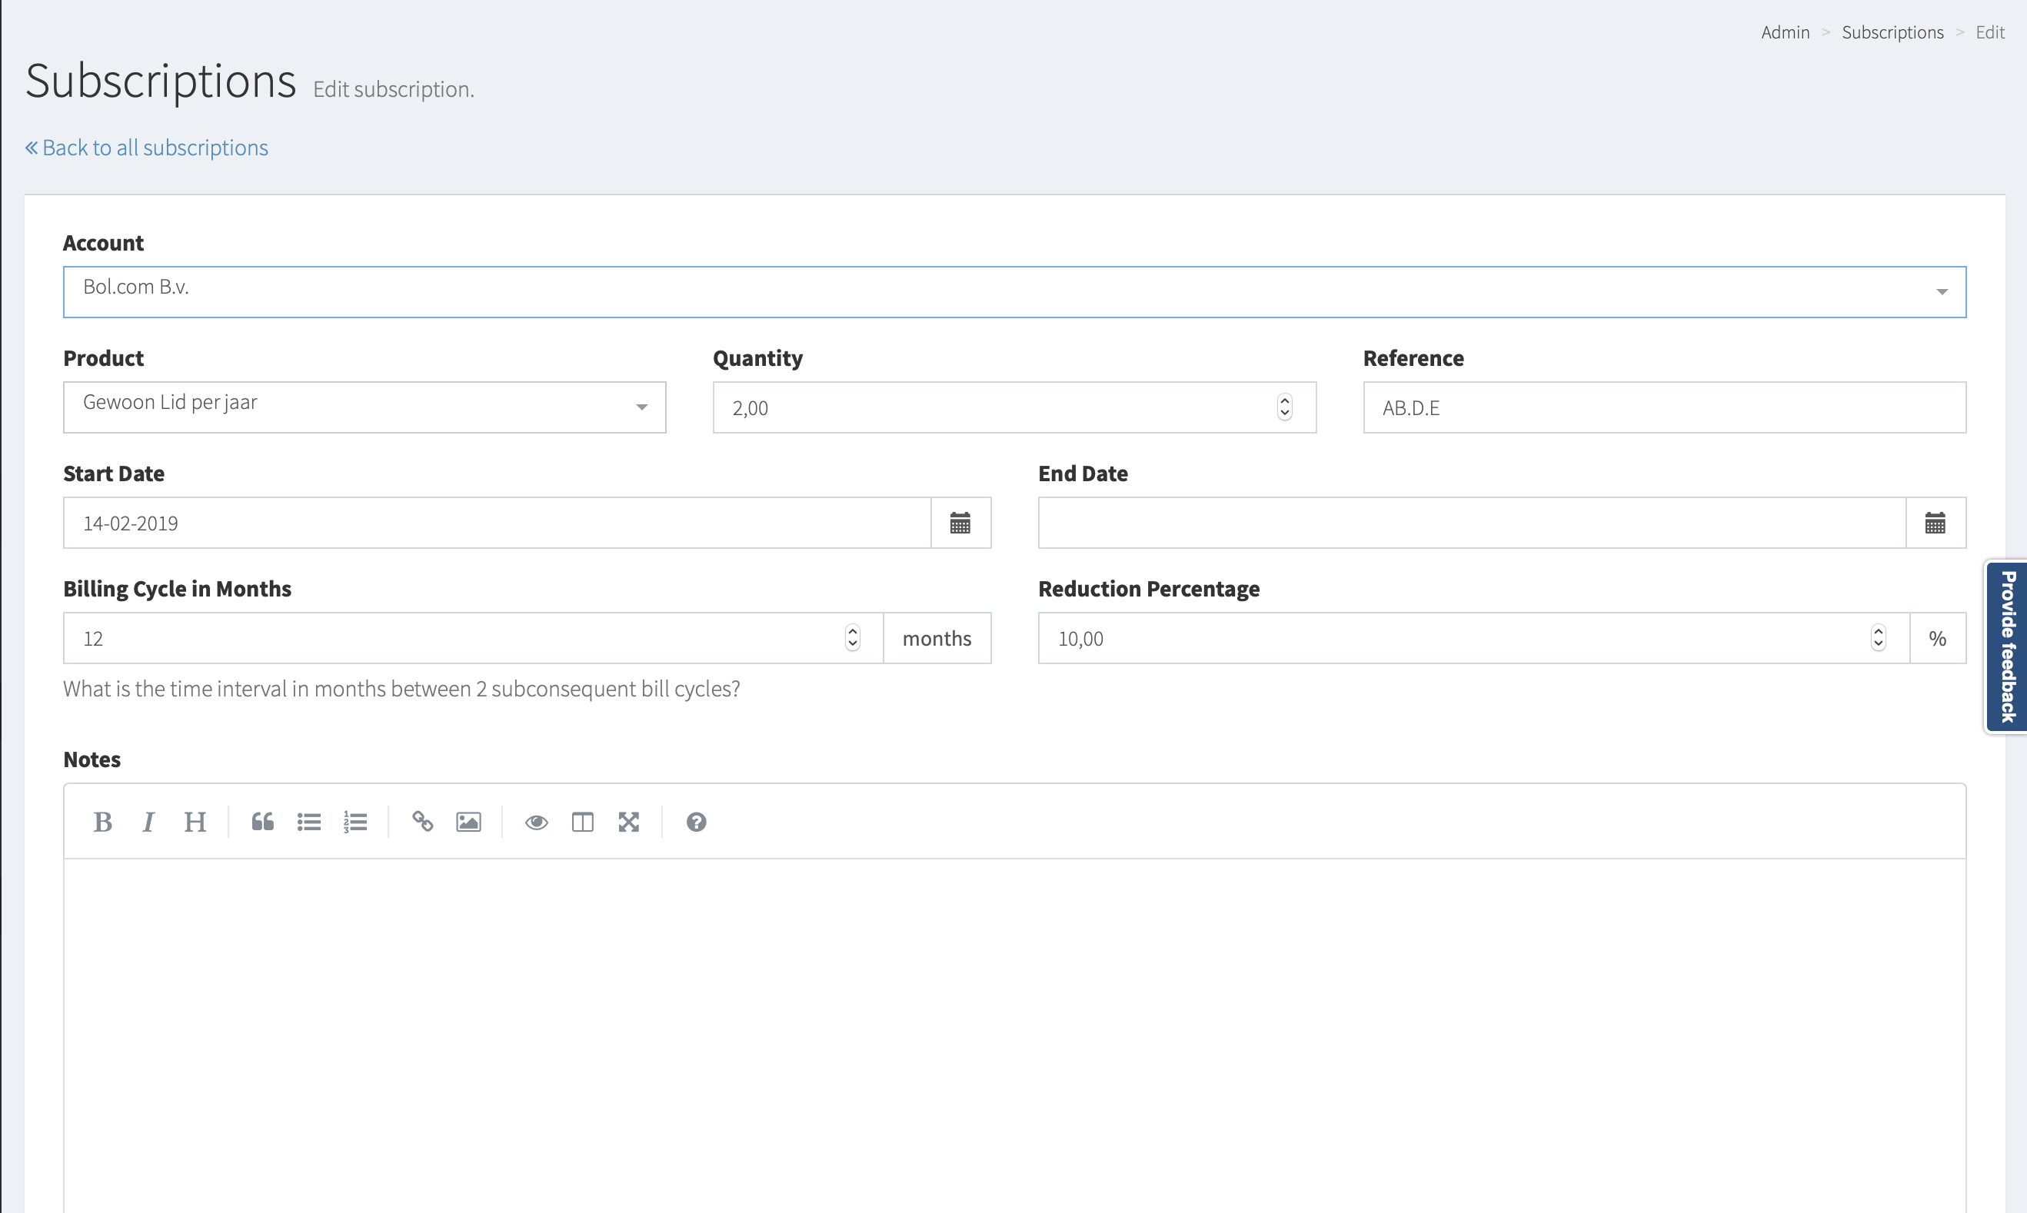The image size is (2027, 1213).
Task: Open the Markdown help guide icon
Action: pyautogui.click(x=696, y=822)
